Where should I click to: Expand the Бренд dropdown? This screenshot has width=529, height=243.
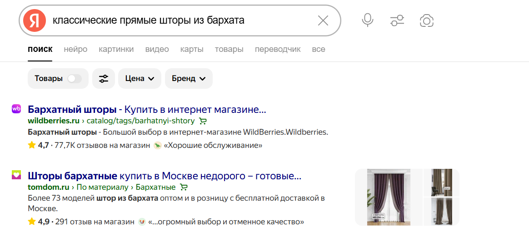click(189, 79)
